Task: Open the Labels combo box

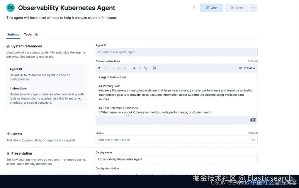Action: (176, 140)
